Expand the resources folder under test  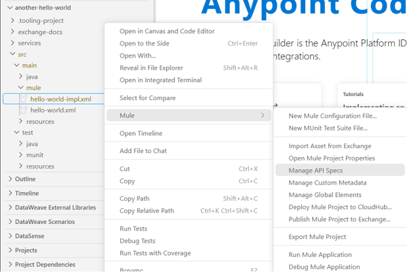[21, 166]
